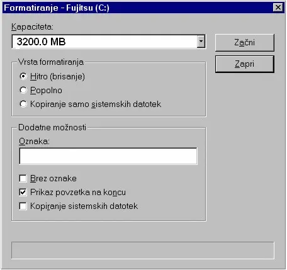Untick Prikaz povzetka na koncu
The image size is (287, 270).
[x=23, y=192]
